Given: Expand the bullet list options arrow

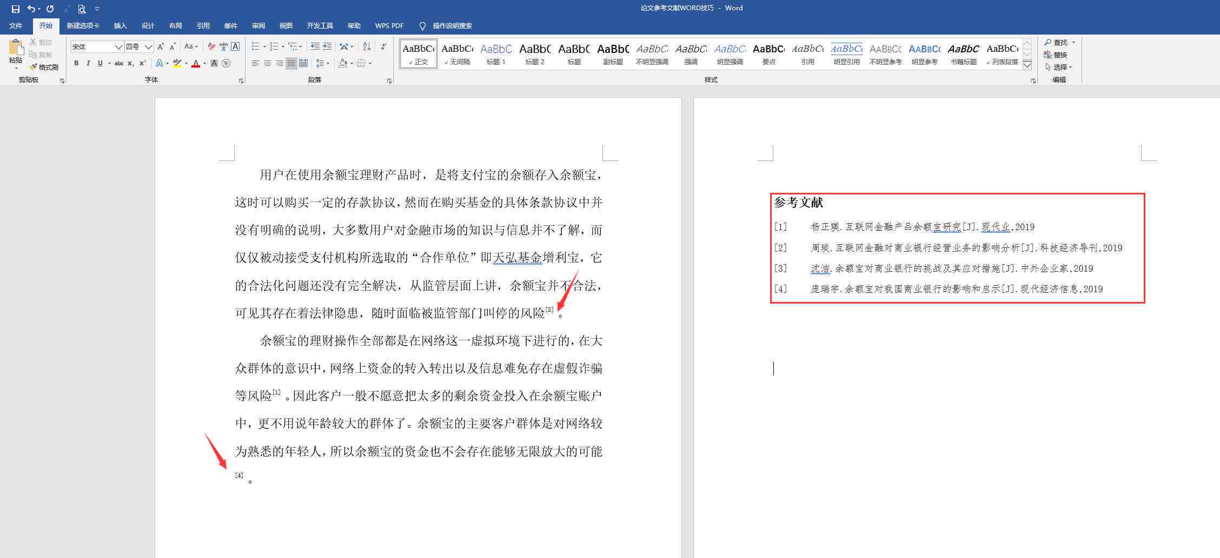Looking at the screenshot, I should (x=264, y=47).
